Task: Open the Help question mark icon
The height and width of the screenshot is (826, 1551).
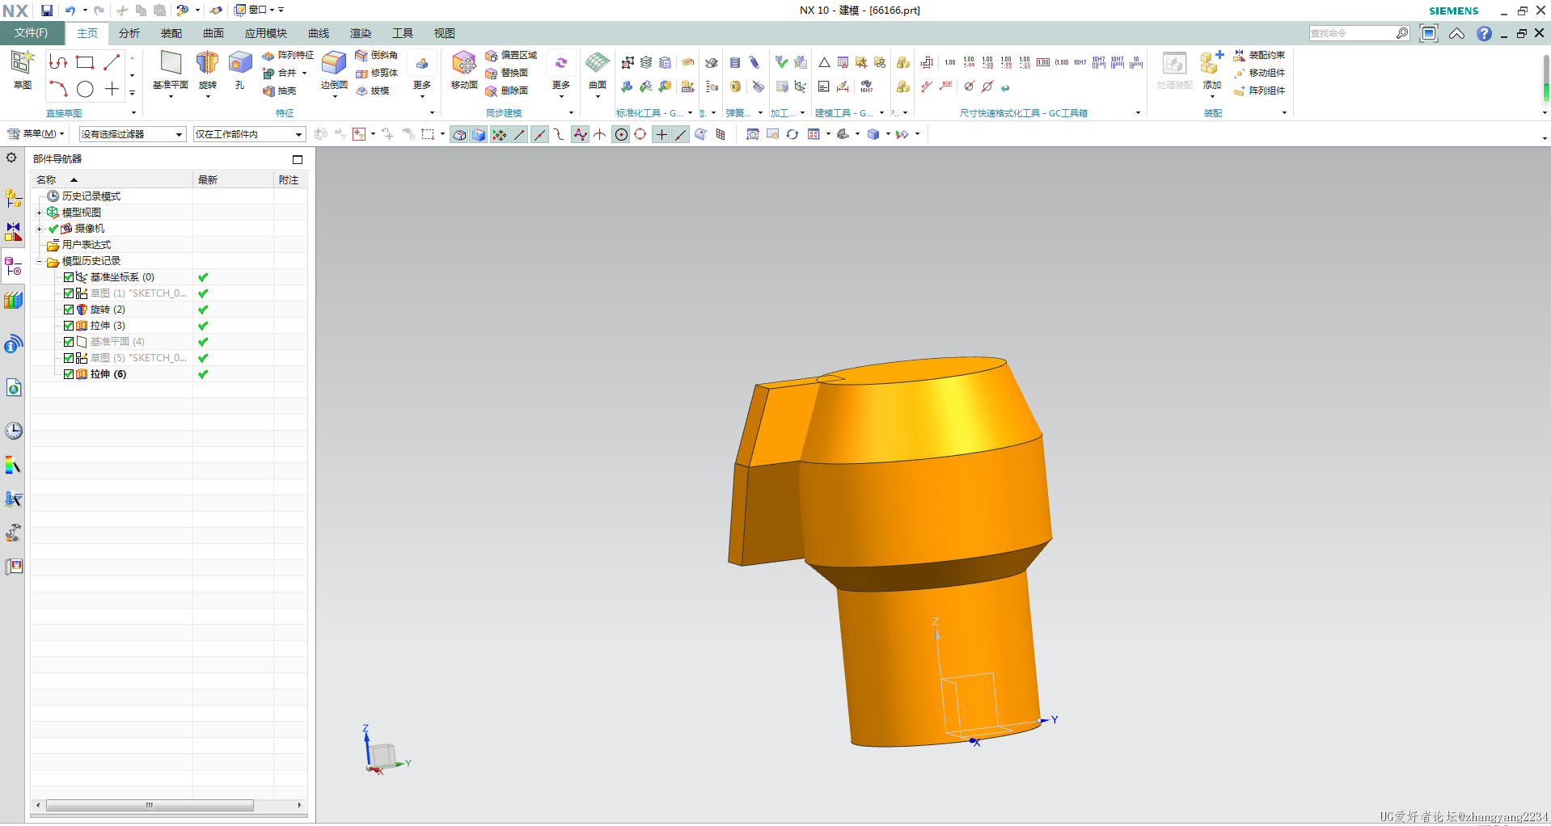Action: tap(1484, 33)
